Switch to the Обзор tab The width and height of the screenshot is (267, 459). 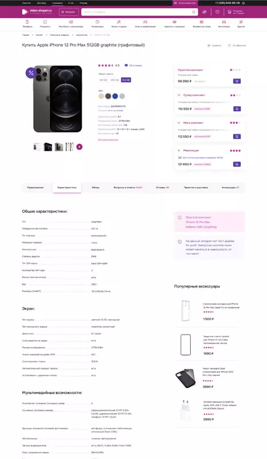pos(96,188)
